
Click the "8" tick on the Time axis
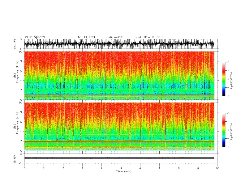click(x=179, y=168)
